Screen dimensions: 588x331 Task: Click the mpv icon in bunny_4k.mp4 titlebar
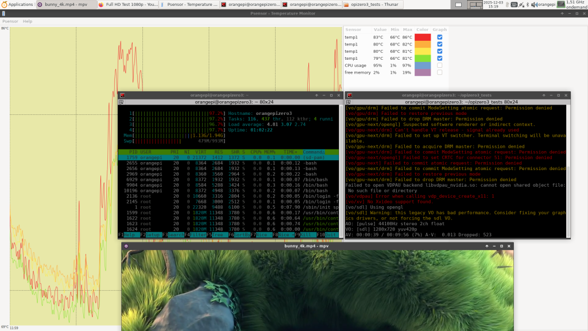(127, 246)
